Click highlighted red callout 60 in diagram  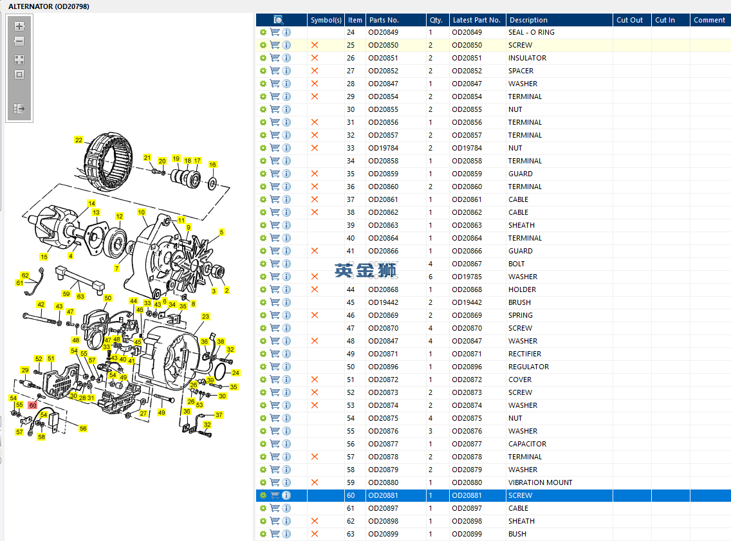coord(32,405)
